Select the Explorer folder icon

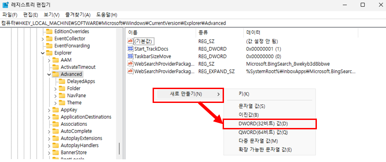pyautogui.click(x=50, y=53)
